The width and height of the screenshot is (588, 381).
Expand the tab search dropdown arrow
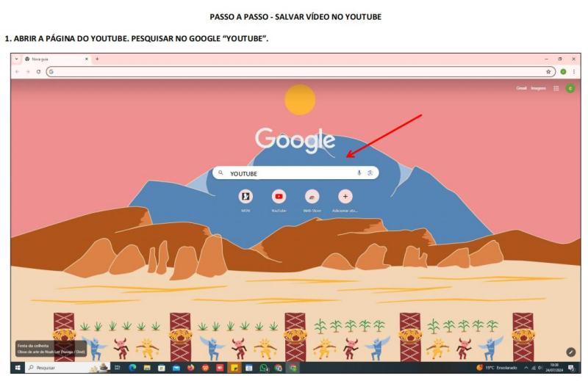click(x=16, y=59)
